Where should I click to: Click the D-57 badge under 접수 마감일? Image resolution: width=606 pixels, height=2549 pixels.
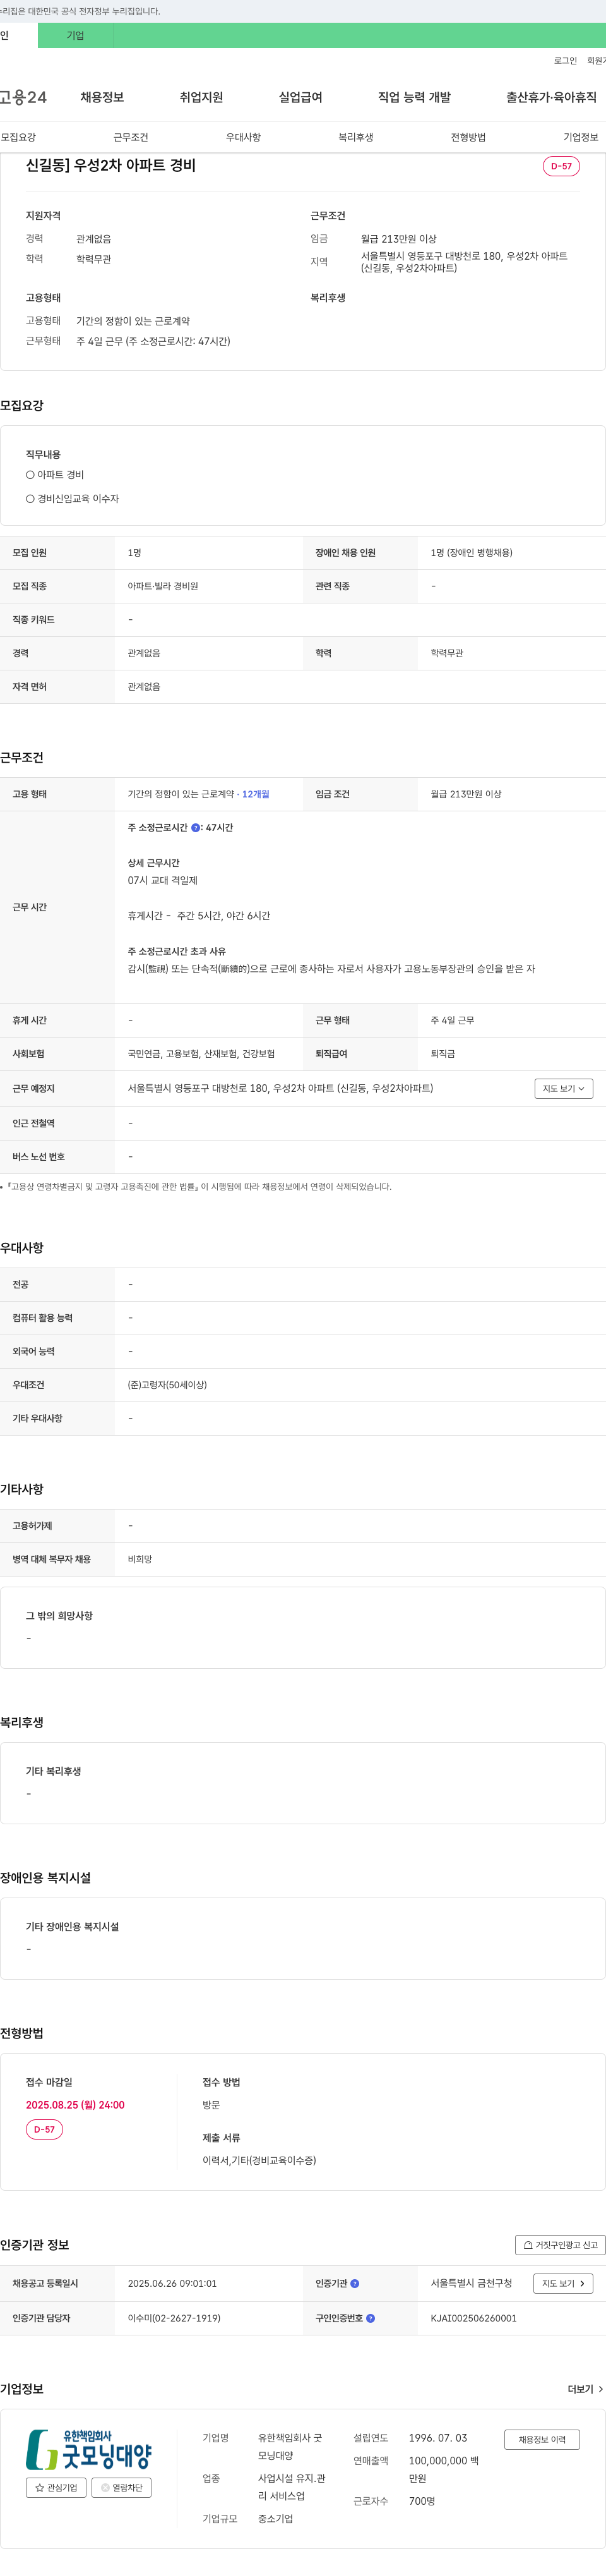(44, 2129)
